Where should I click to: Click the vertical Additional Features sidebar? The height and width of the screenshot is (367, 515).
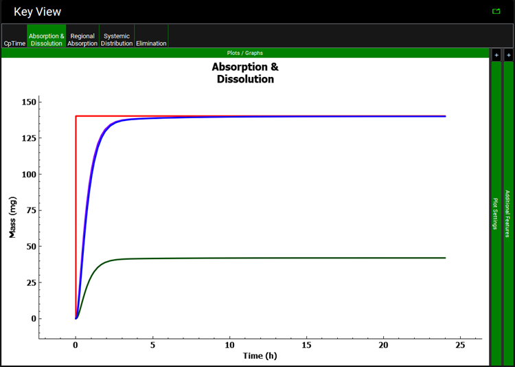(x=508, y=213)
